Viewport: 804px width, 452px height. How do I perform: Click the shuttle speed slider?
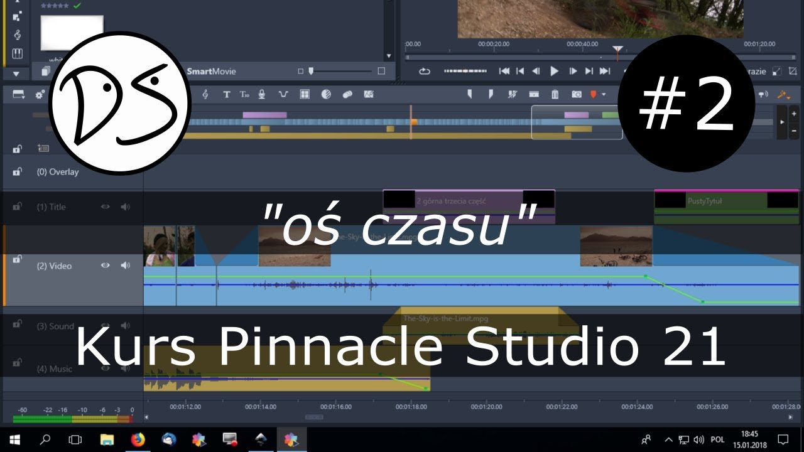pyautogui.click(x=465, y=72)
